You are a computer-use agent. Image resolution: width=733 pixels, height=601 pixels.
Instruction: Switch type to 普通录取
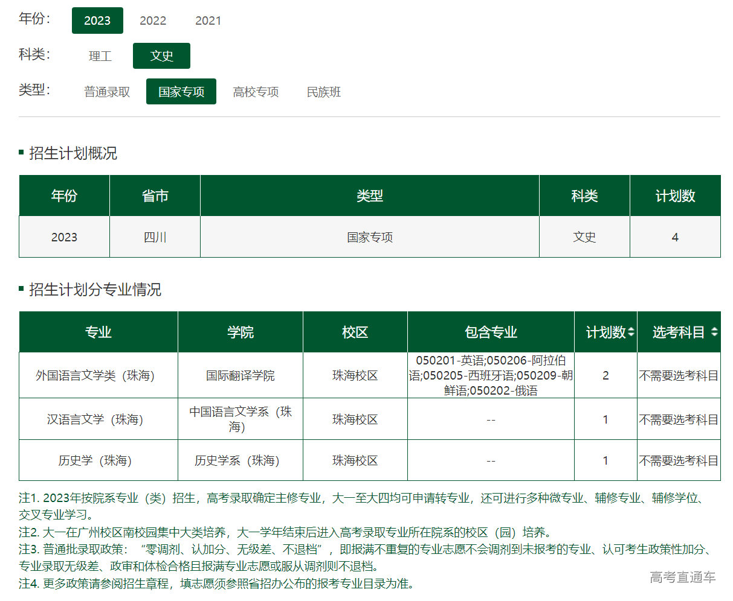point(107,92)
